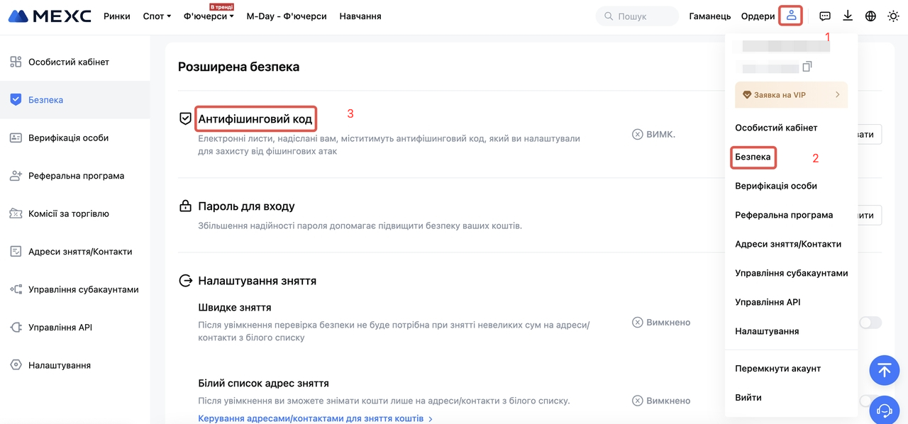Click Вийти to log out
The height and width of the screenshot is (424, 908).
pos(748,398)
